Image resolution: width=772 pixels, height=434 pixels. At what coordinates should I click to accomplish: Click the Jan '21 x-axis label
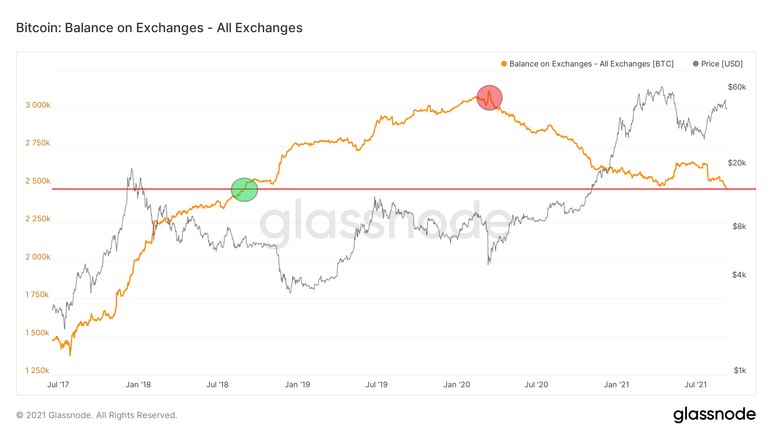point(616,385)
